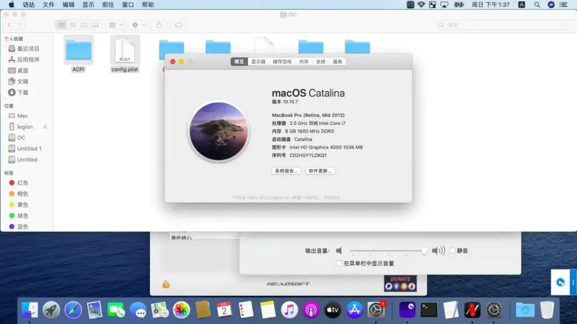
Task: Eject the legion volume in sidebar
Action: [45, 127]
